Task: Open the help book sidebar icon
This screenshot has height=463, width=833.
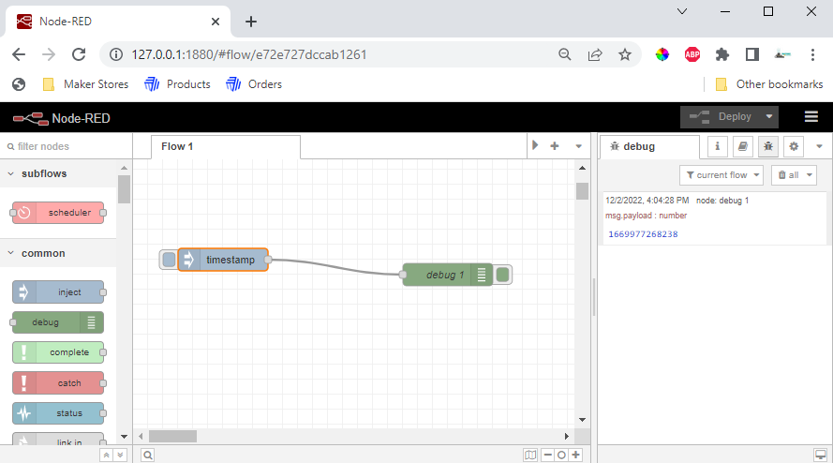Action: tap(743, 146)
